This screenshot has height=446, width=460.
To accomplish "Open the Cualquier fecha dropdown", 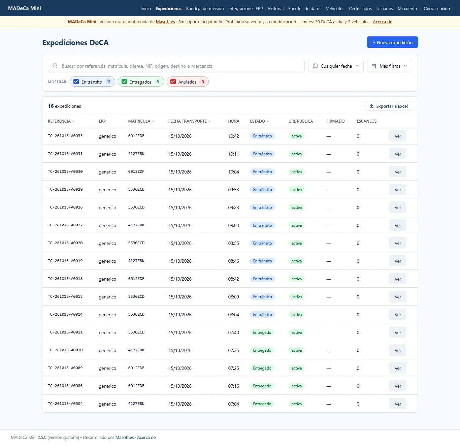I will [x=336, y=66].
